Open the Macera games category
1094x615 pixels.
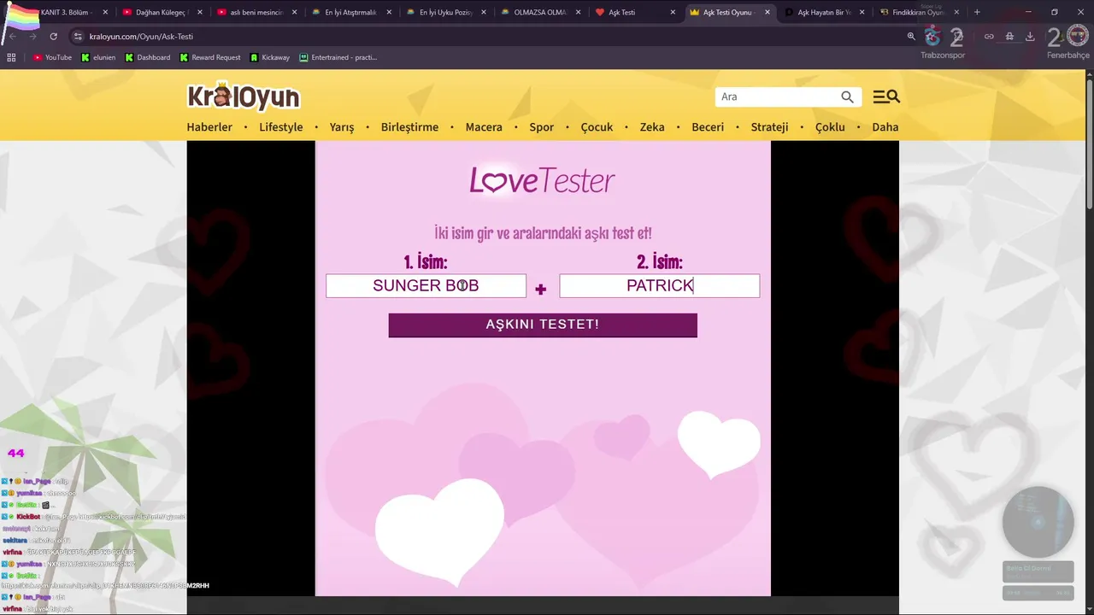(484, 127)
